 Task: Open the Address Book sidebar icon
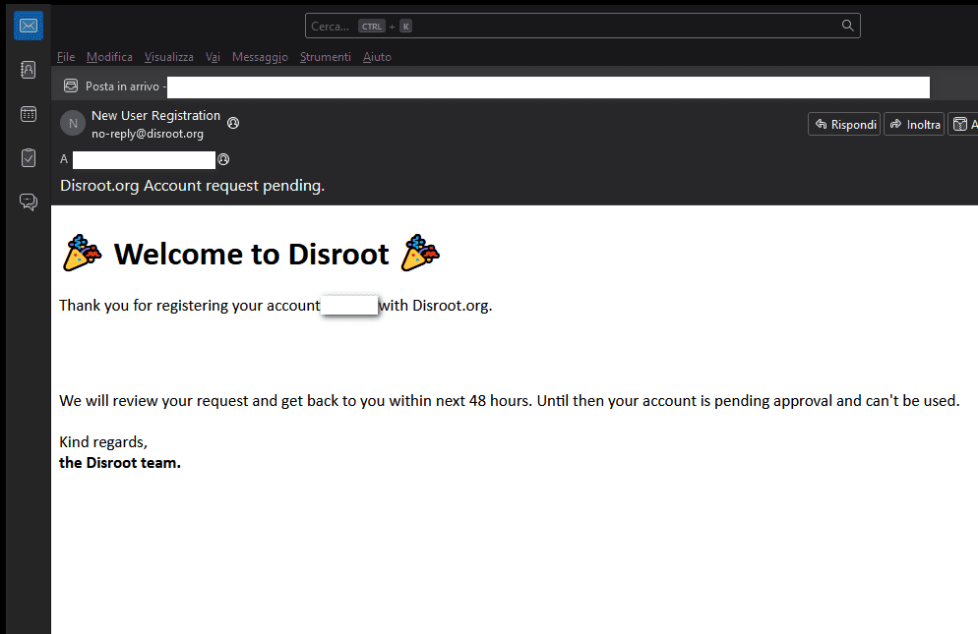click(x=29, y=70)
